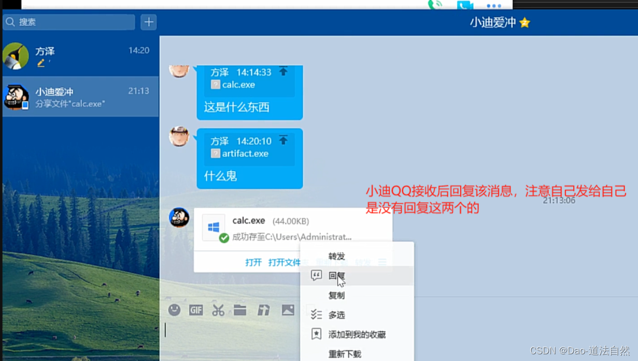The width and height of the screenshot is (638, 361).
Task: Click the 这是什么东西 message bubble text
Action: [237, 108]
